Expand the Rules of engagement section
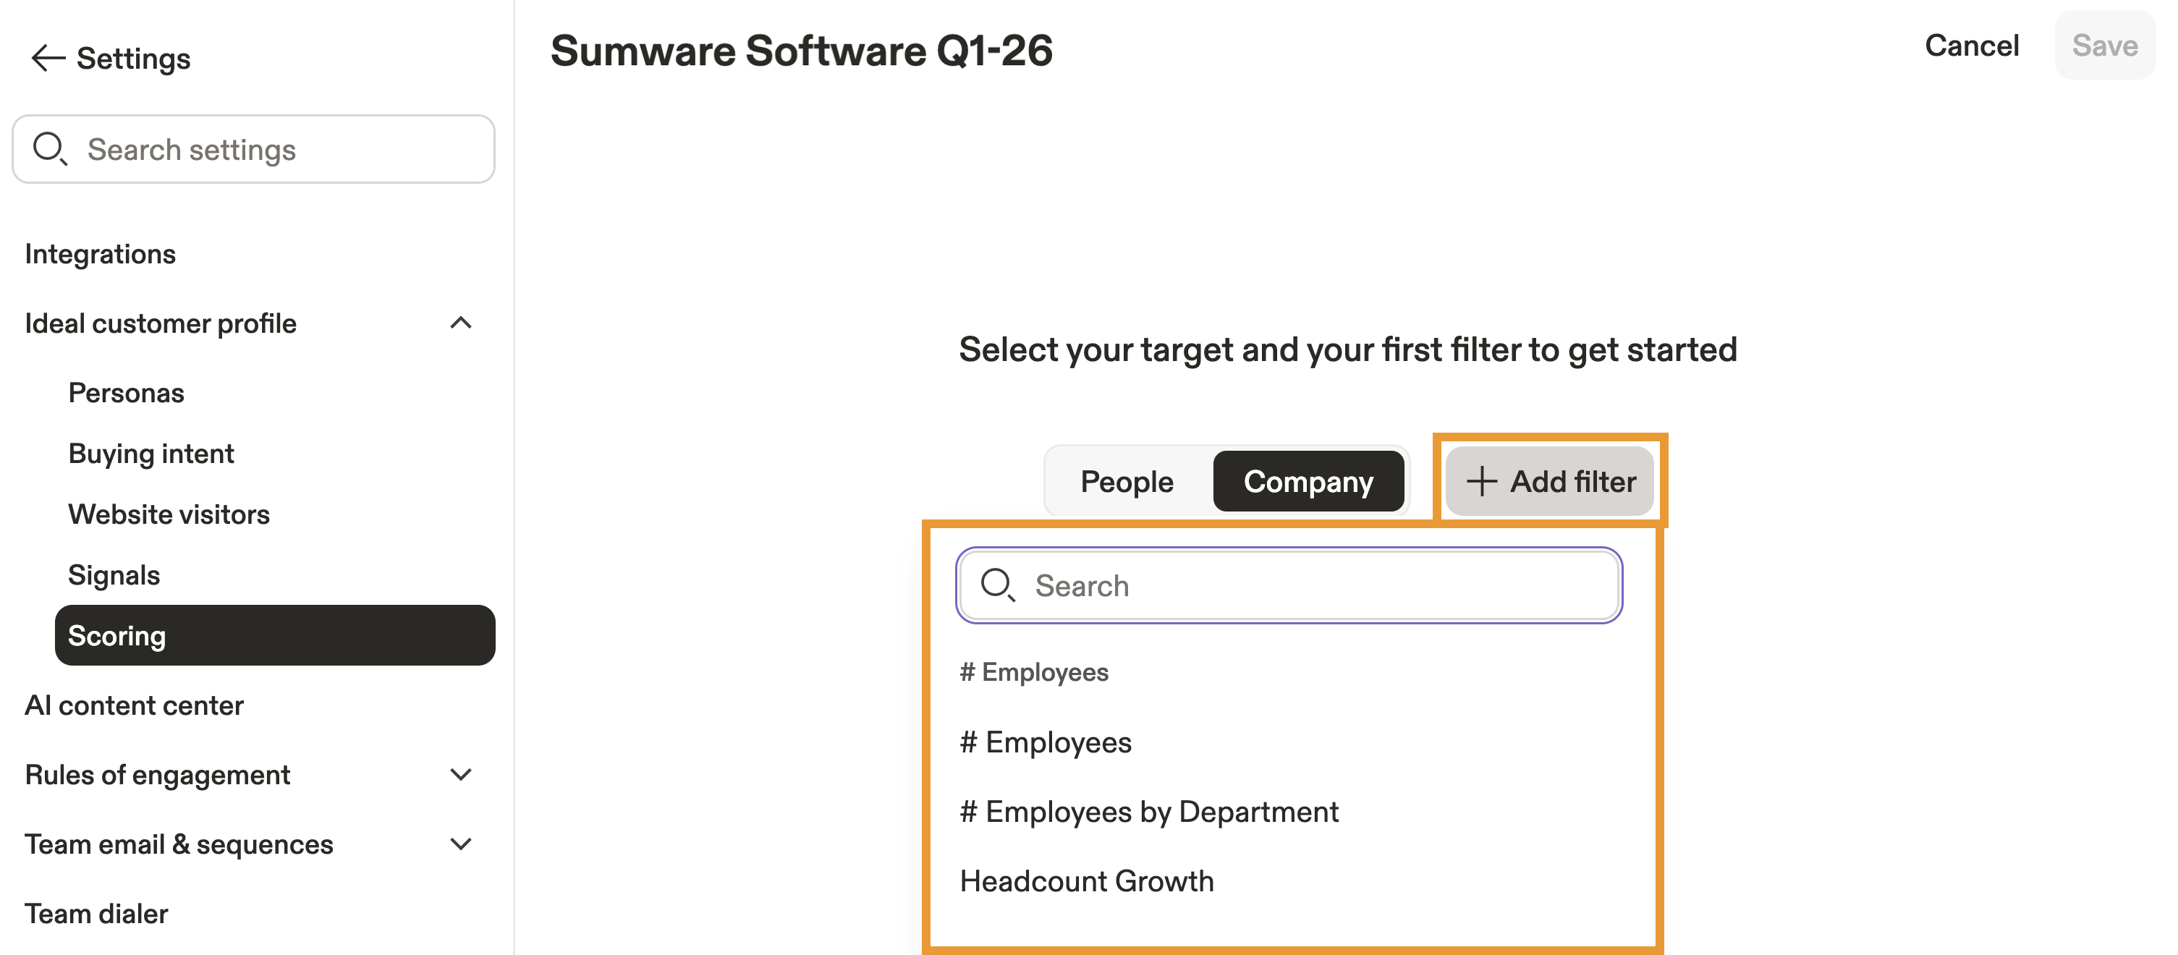 pos(461,774)
